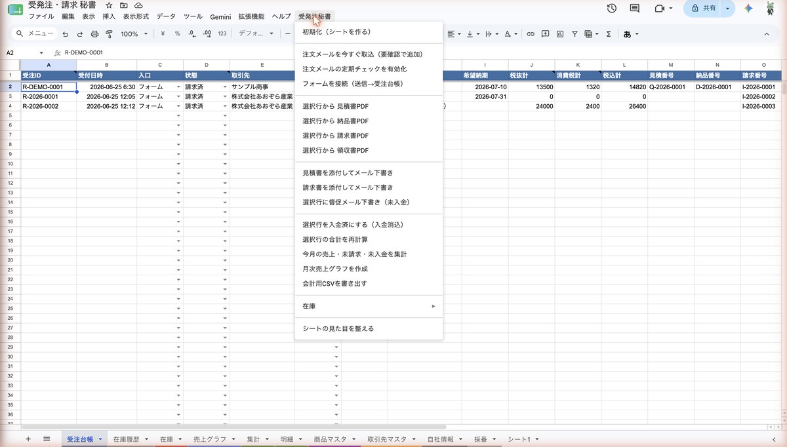This screenshot has height=447, width=787.
Task: Choose シートの見た目を整える
Action: [x=369, y=328]
